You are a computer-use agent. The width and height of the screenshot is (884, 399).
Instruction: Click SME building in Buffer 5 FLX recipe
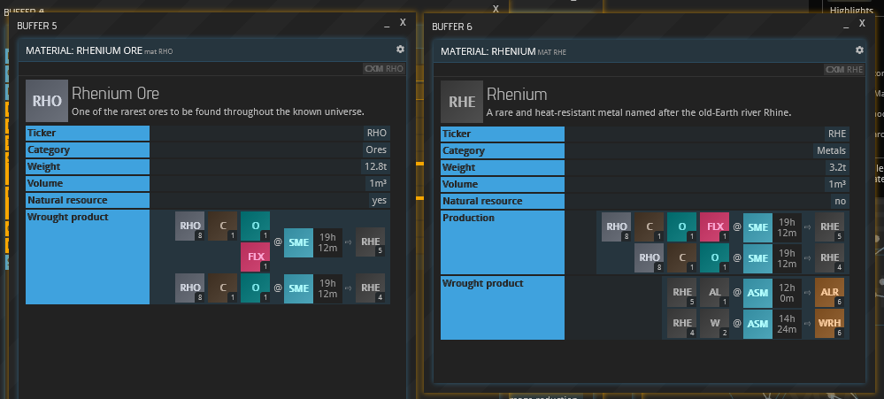pos(298,242)
